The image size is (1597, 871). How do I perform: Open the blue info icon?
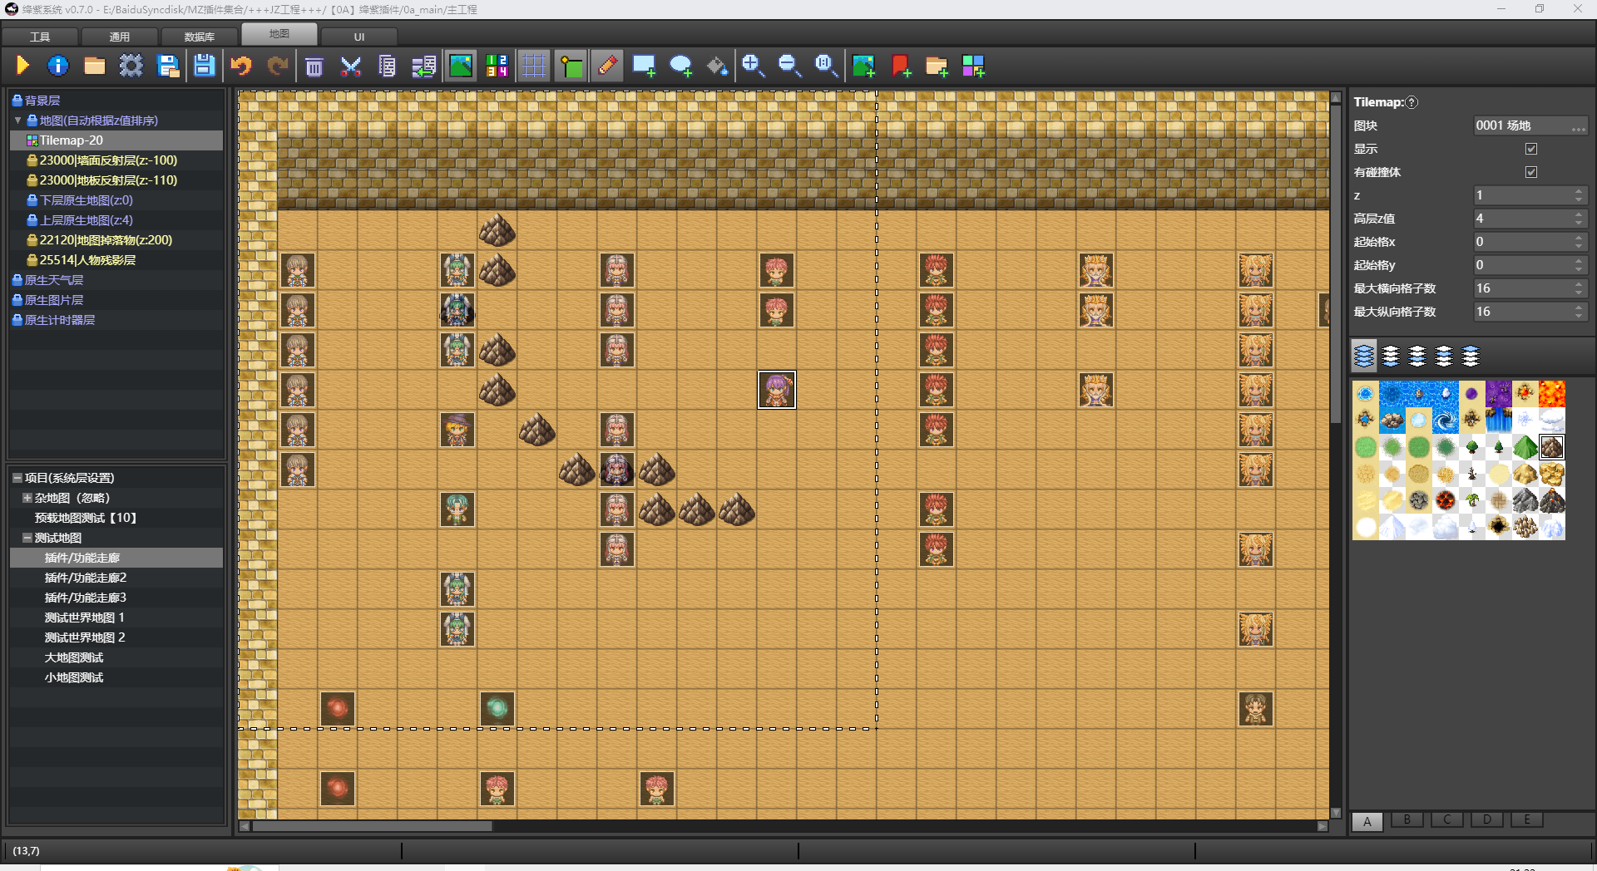(x=58, y=66)
